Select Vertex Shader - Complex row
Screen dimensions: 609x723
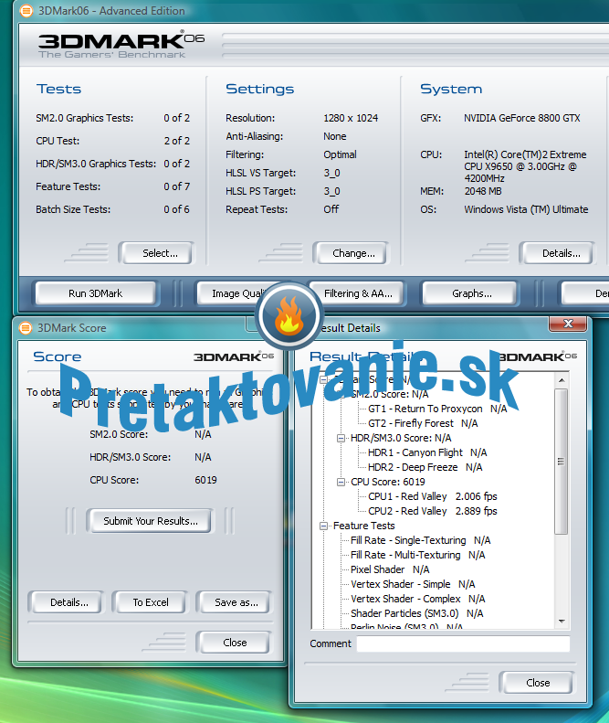pyautogui.click(x=417, y=599)
